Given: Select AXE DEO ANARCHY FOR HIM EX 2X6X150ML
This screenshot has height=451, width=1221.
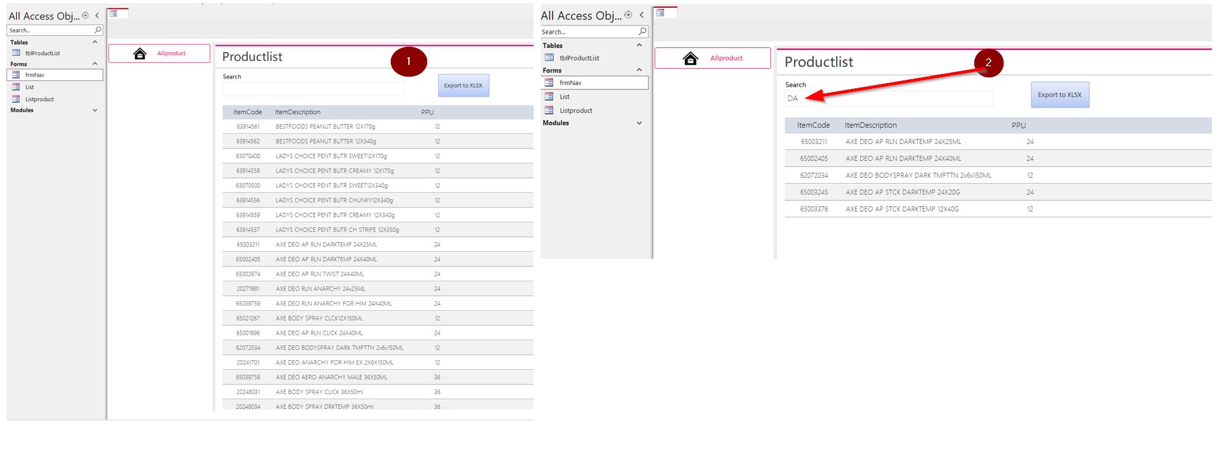Looking at the screenshot, I should click(x=378, y=362).
